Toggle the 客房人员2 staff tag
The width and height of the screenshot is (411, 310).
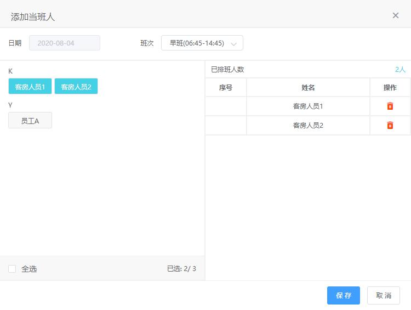coord(76,87)
